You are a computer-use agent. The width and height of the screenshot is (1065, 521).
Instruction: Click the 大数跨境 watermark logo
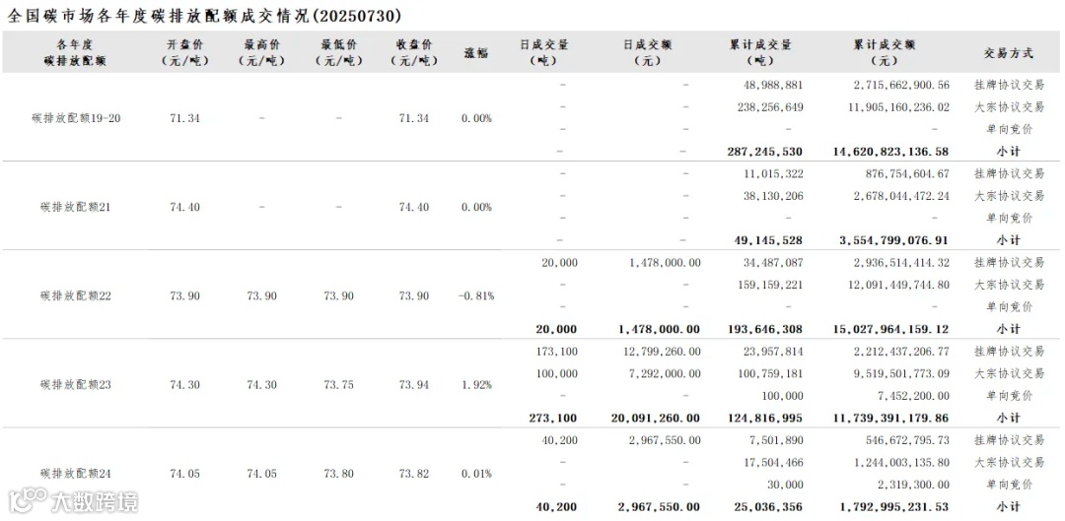(73, 502)
